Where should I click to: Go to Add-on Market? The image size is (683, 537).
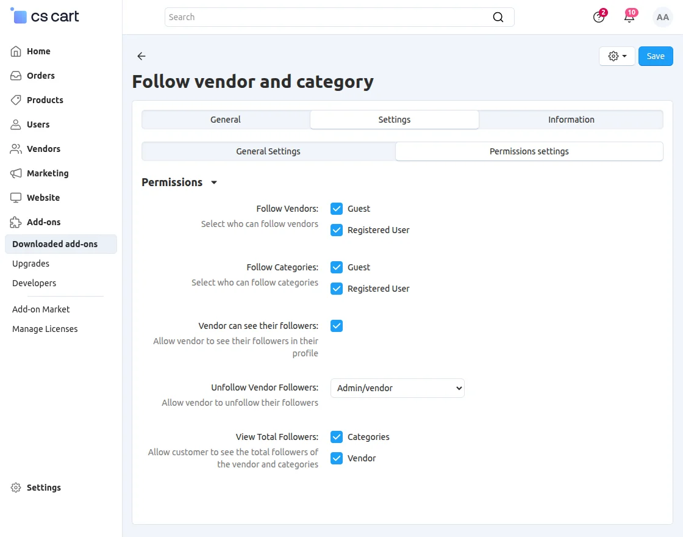click(x=41, y=309)
